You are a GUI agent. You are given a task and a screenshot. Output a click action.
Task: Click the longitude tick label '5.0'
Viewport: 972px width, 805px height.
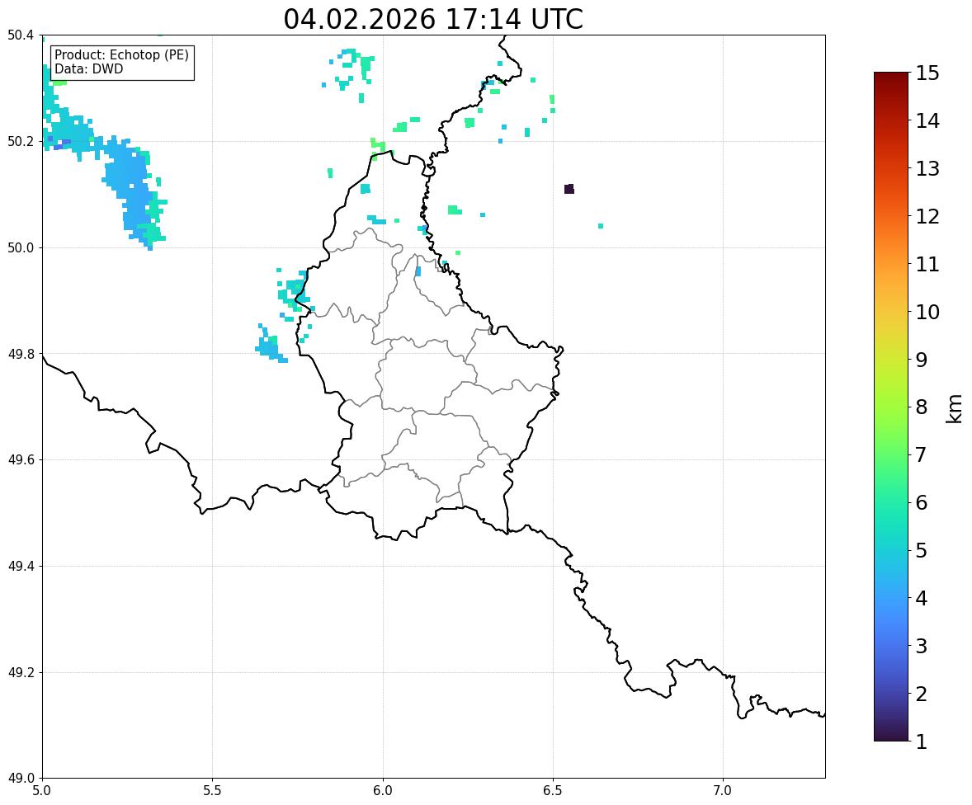pyautogui.click(x=42, y=791)
